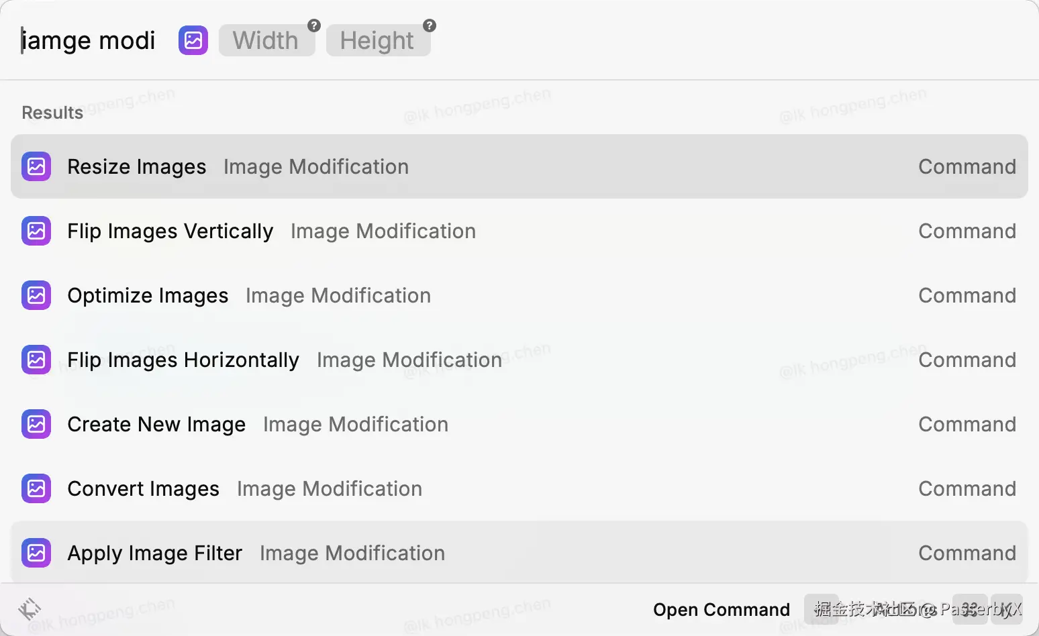Click the Raycast logo in bottom bar
The image size is (1039, 636).
click(30, 609)
